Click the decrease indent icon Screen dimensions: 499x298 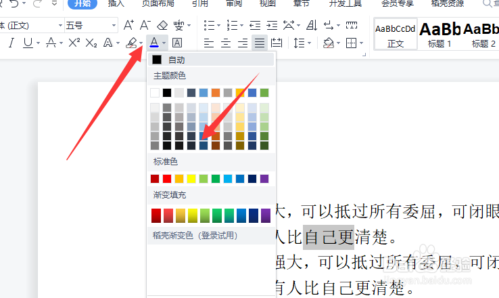(x=255, y=25)
